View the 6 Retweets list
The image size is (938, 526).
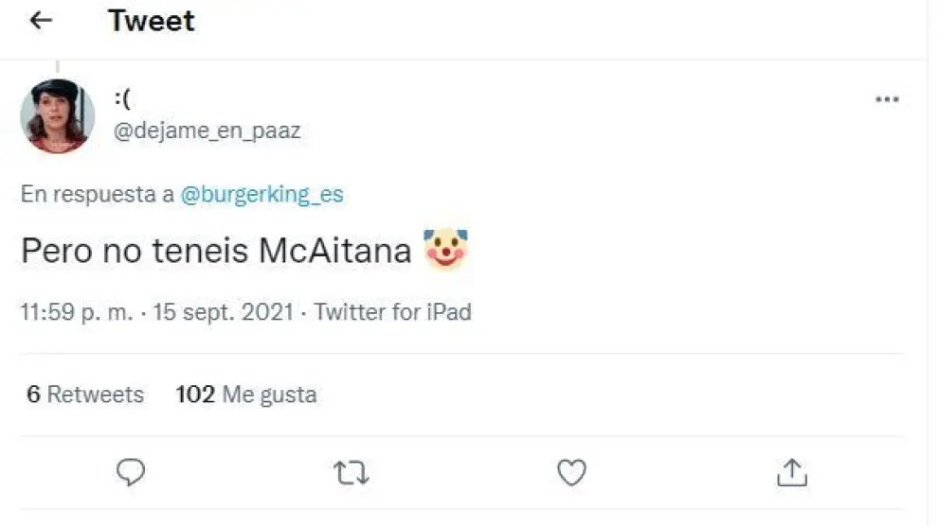pos(85,394)
